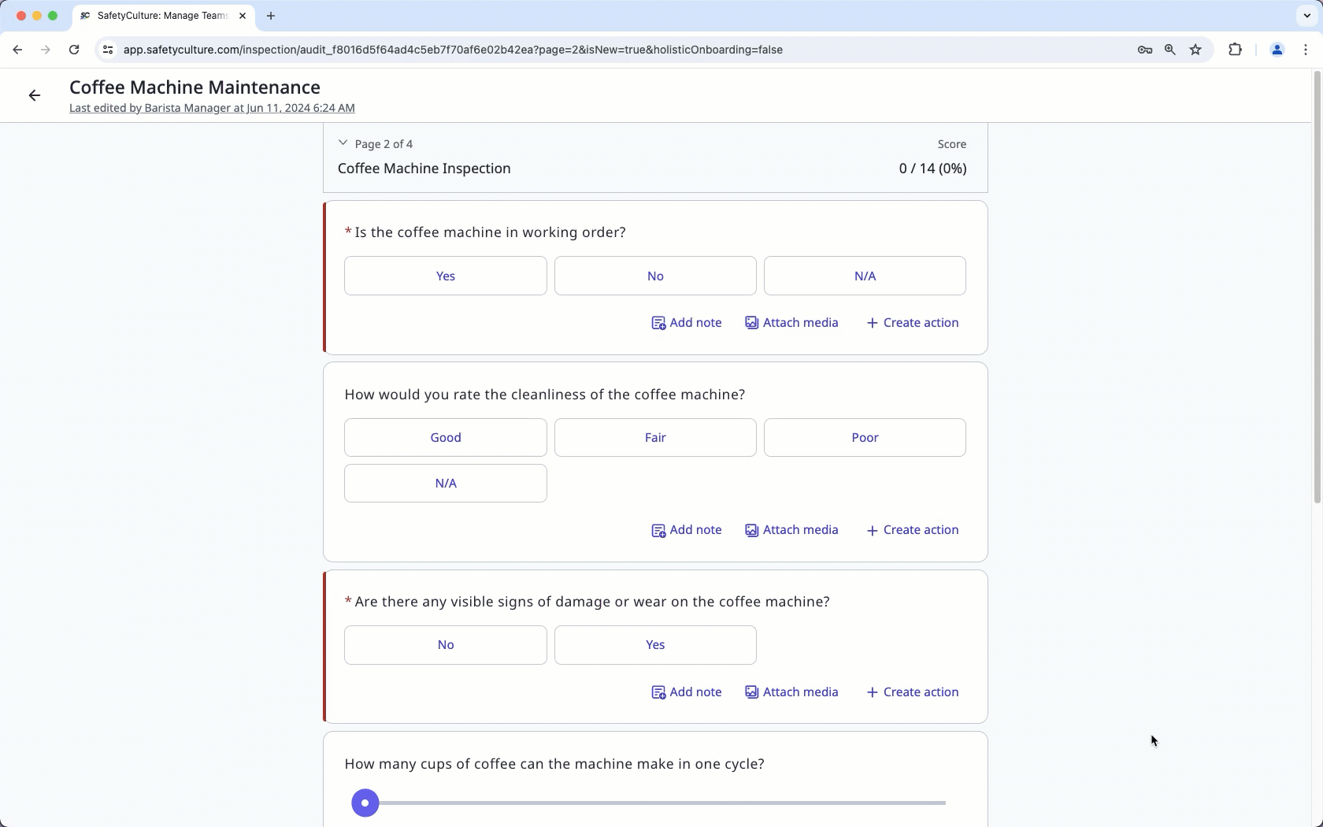Click the browser address bar URL
Image resolution: width=1323 pixels, height=827 pixels.
(x=453, y=50)
